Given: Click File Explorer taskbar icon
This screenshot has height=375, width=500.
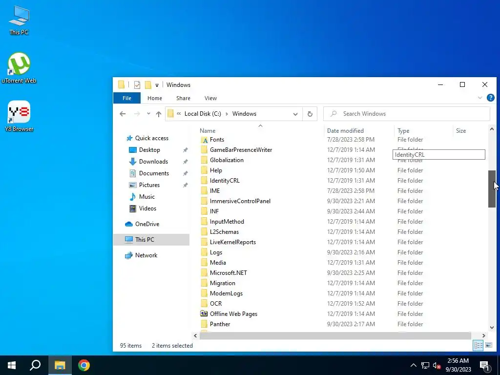Looking at the screenshot, I should click(x=60, y=365).
